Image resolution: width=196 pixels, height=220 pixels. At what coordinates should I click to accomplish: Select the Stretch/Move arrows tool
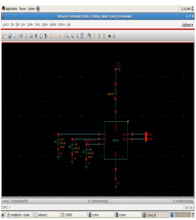coord(21,36)
